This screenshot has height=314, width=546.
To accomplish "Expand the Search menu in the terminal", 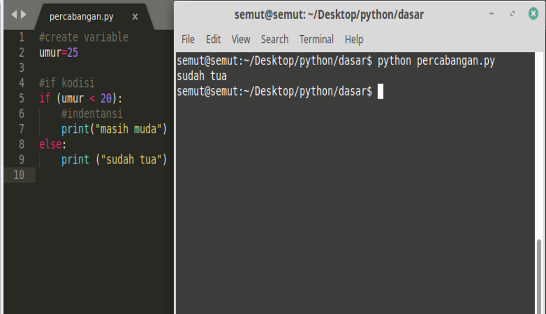I will click(274, 40).
